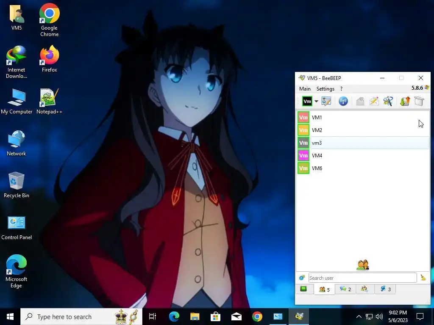The image size is (434, 325).
Task: Switch to the green screen tab
Action: 303,289
